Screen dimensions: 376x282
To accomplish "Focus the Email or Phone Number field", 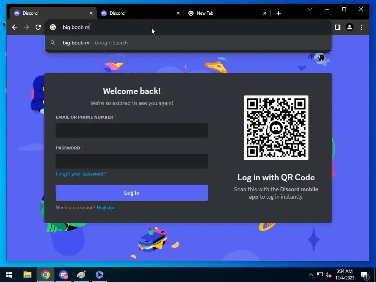I will coord(132,130).
